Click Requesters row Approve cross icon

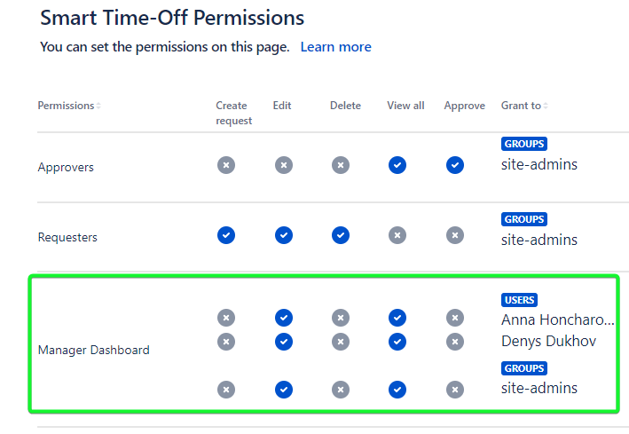(x=455, y=235)
